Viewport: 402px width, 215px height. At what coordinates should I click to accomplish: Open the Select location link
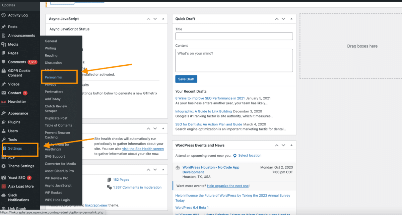click(250, 156)
